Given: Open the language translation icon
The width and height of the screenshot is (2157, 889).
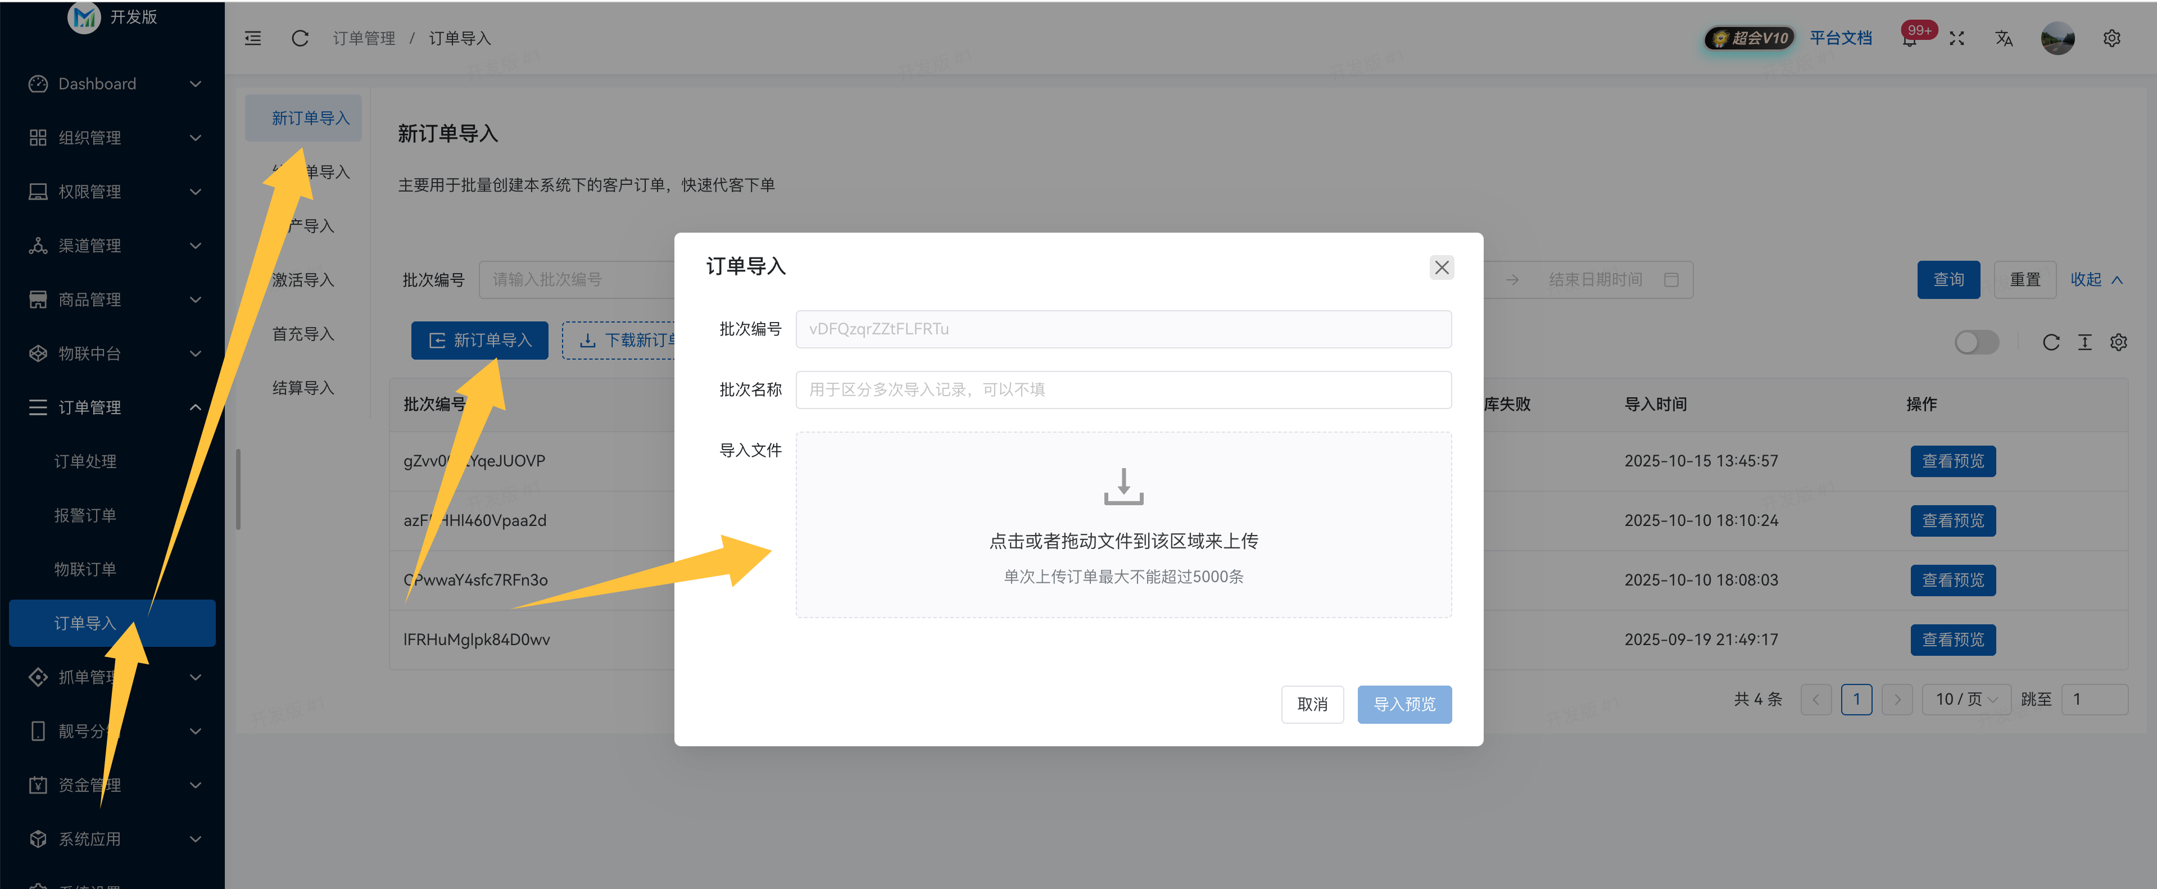Looking at the screenshot, I should click(2003, 39).
